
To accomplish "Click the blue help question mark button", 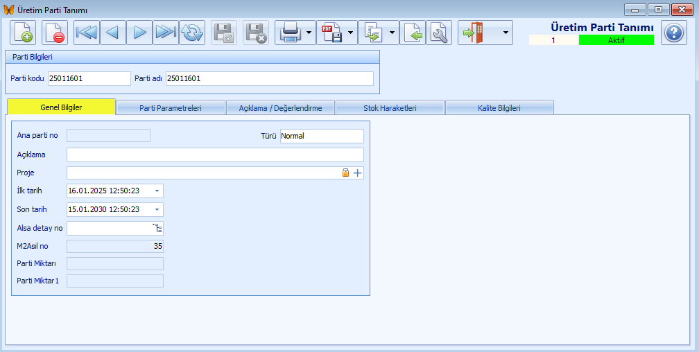I will (x=673, y=33).
